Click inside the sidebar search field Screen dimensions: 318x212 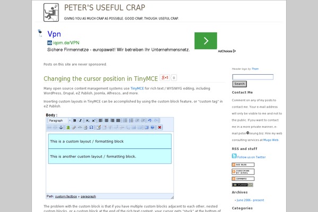click(x=253, y=77)
